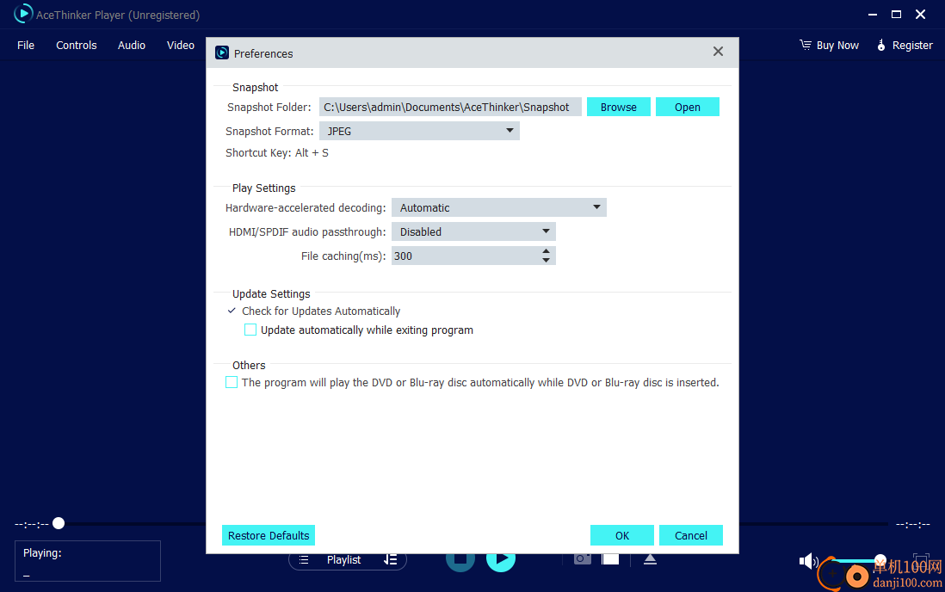Click the total time display at right
Viewport: 945px width, 592px height.
point(912,525)
